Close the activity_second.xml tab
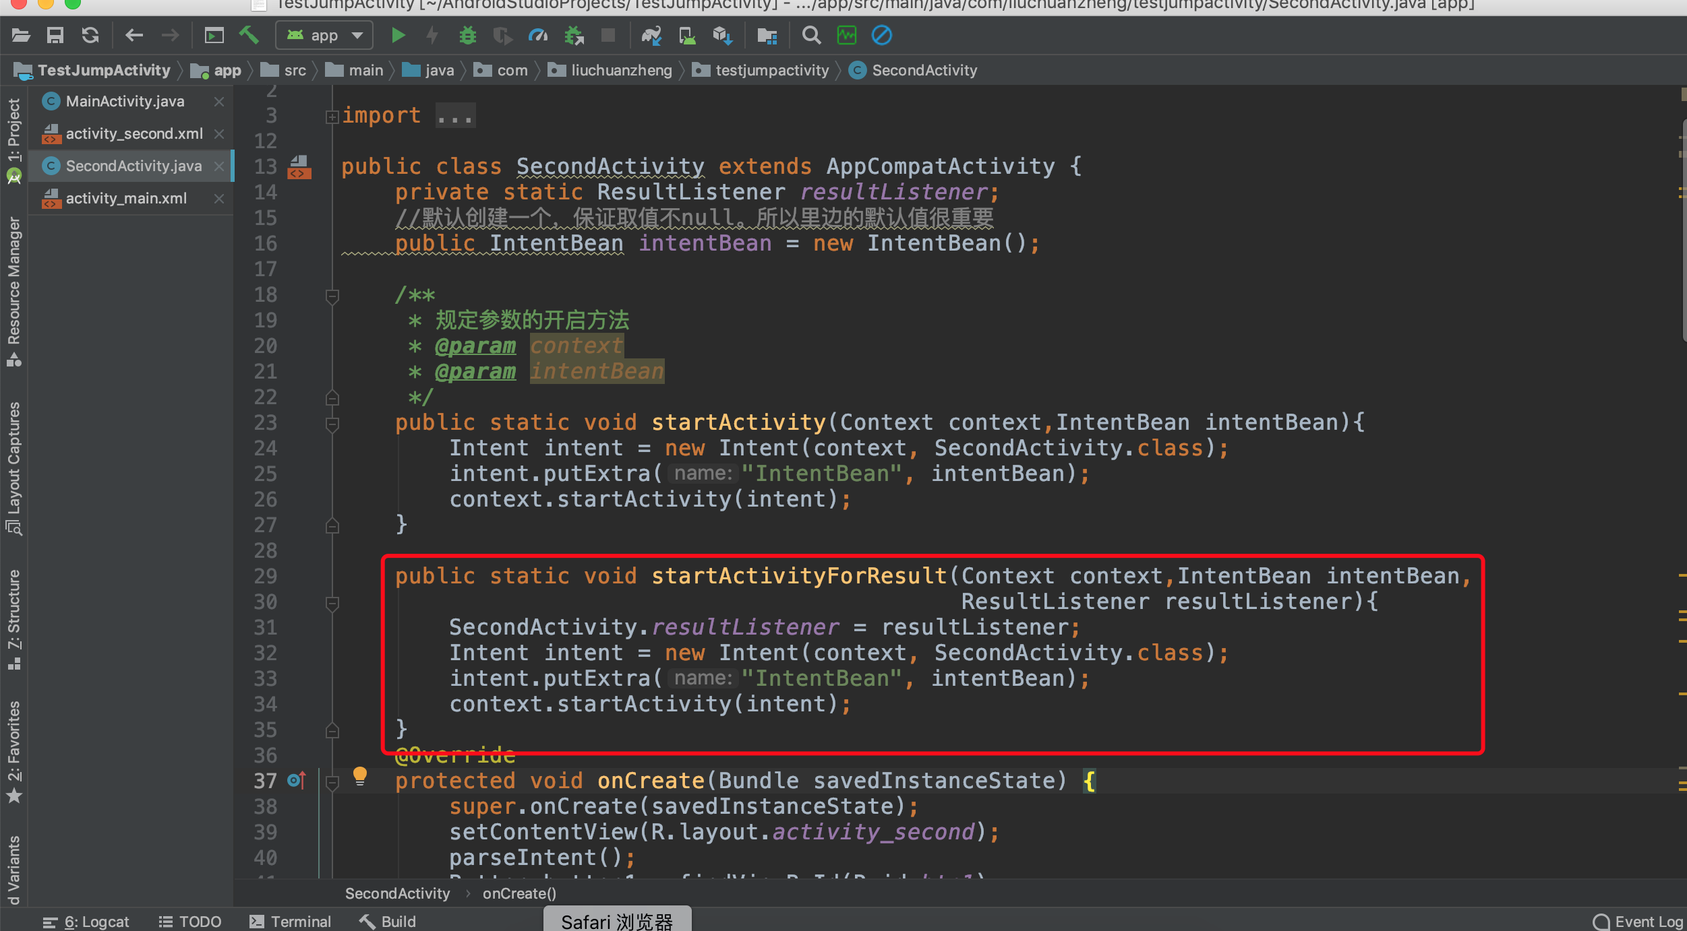Image resolution: width=1687 pixels, height=931 pixels. point(219,133)
